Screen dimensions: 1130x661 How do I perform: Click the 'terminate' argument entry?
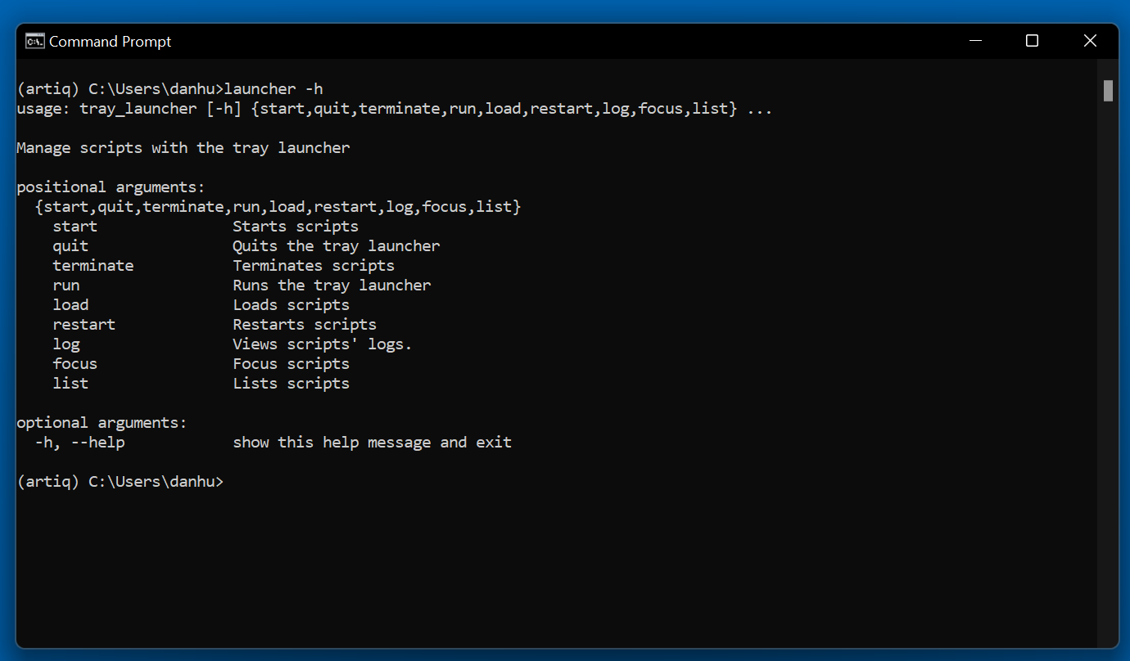(x=93, y=265)
